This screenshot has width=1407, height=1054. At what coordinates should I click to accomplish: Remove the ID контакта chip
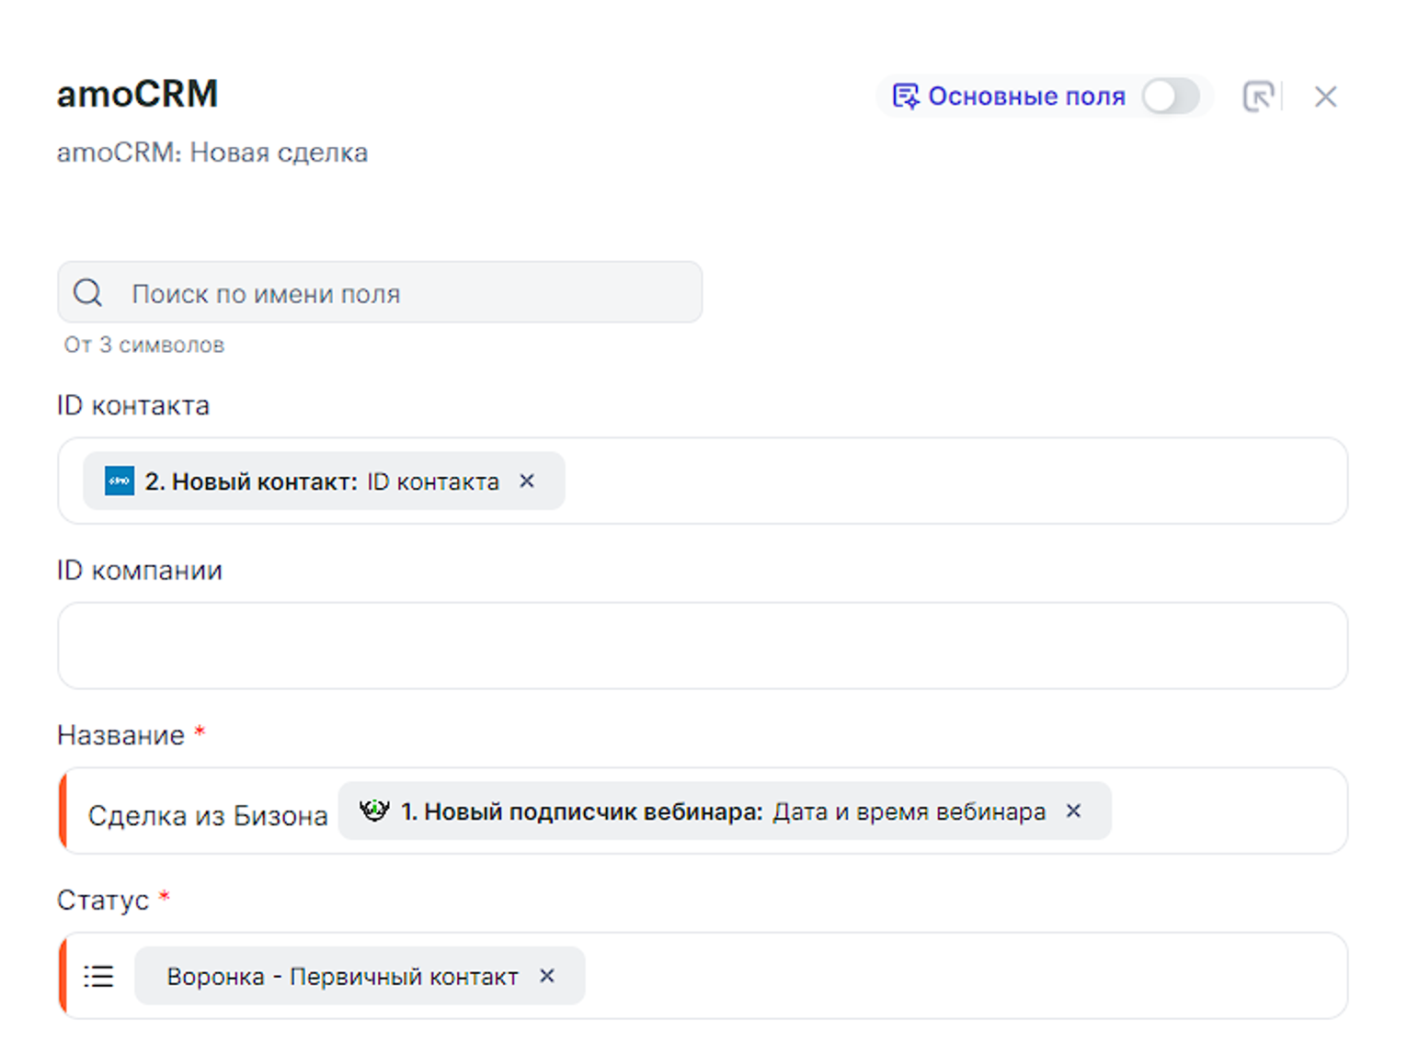pos(527,481)
